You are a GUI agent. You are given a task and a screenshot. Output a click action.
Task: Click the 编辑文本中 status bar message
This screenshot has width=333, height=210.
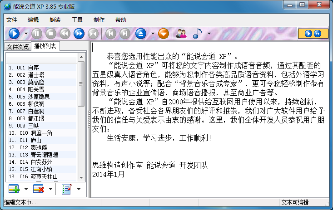[21, 202]
